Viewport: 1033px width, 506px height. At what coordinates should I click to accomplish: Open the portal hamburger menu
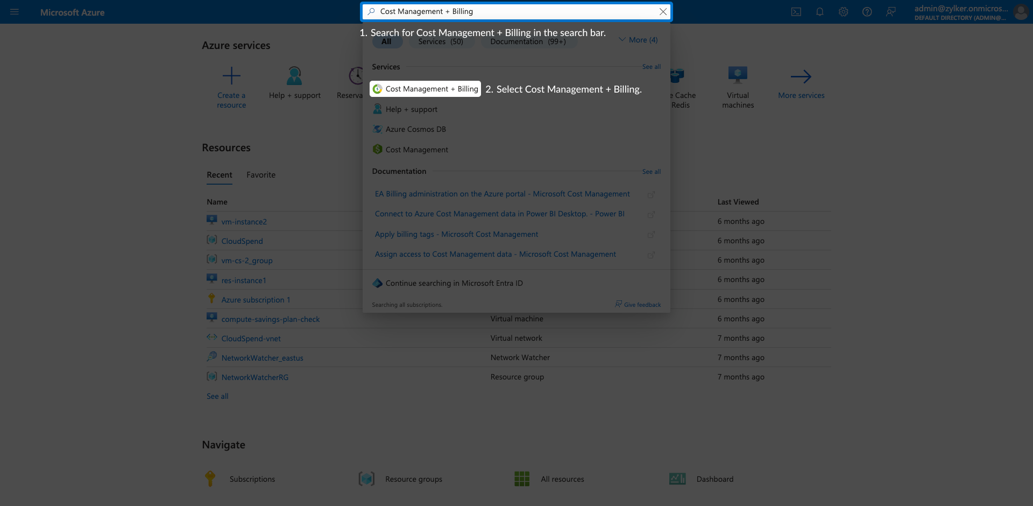pyautogui.click(x=15, y=12)
